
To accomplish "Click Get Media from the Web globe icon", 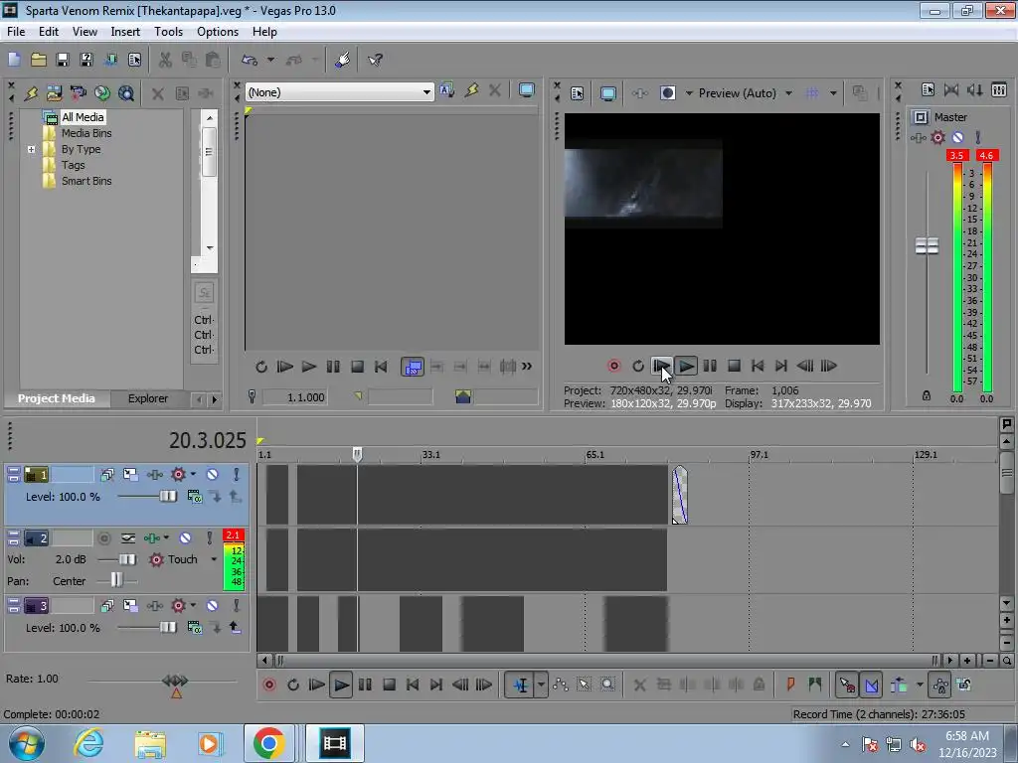I will [102, 92].
